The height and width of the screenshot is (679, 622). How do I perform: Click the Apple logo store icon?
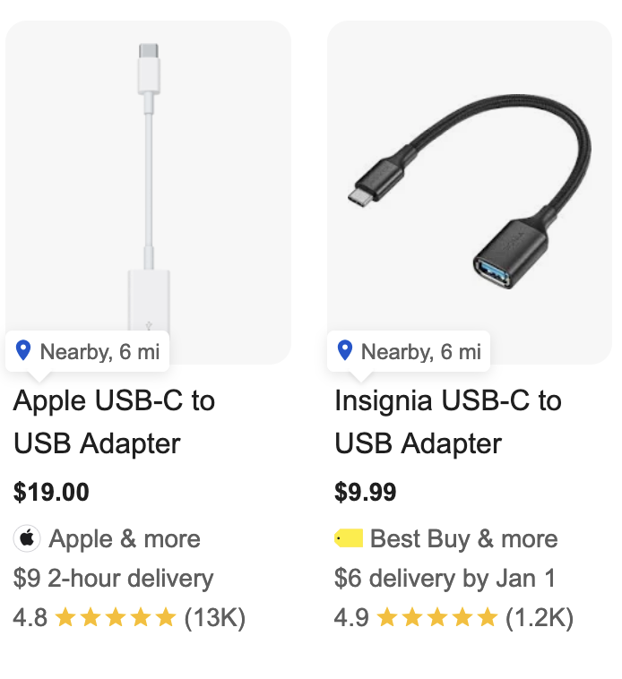click(27, 538)
